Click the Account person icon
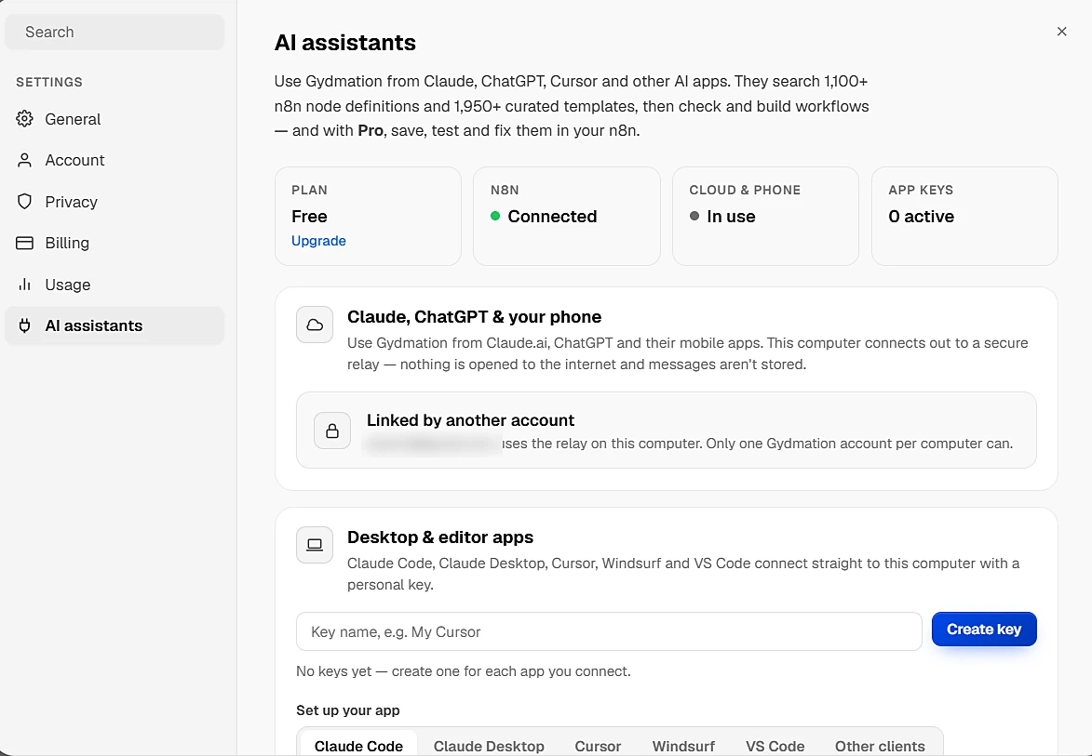 tap(24, 161)
